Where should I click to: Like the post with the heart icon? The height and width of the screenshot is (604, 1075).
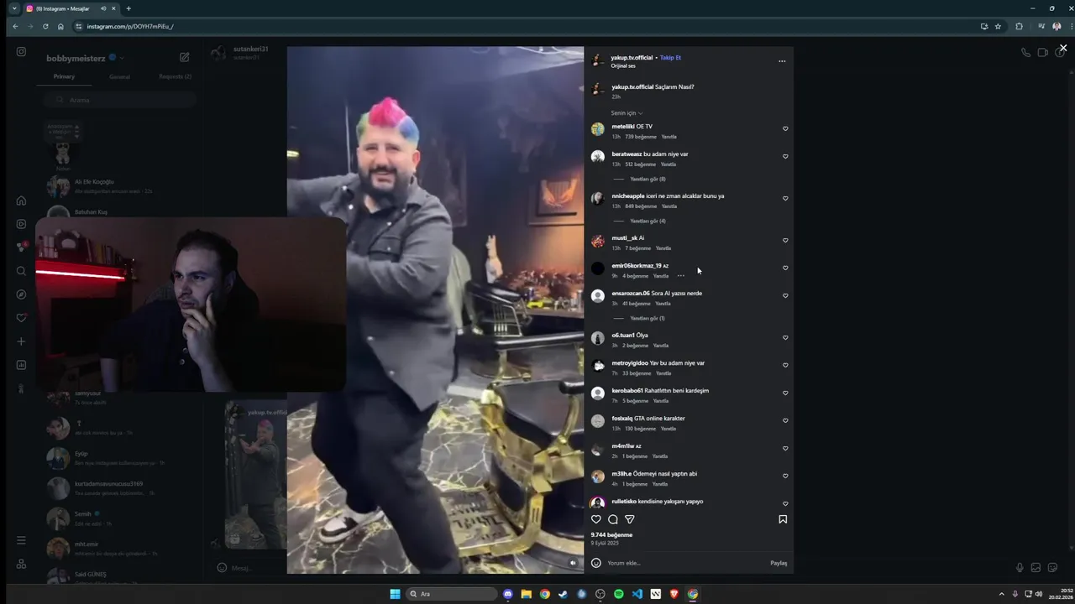(x=596, y=519)
